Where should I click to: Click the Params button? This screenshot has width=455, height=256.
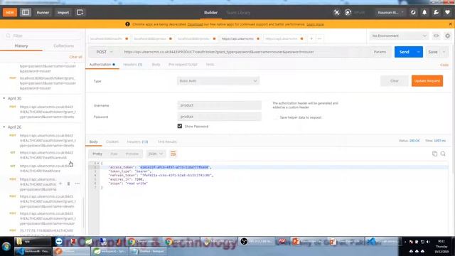(x=380, y=52)
